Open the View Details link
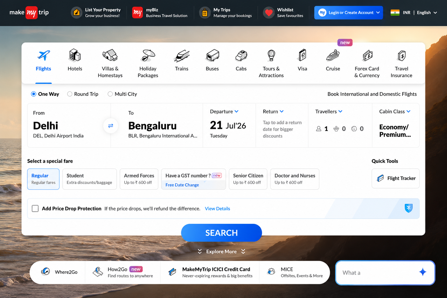The image size is (447, 298). click(217, 209)
